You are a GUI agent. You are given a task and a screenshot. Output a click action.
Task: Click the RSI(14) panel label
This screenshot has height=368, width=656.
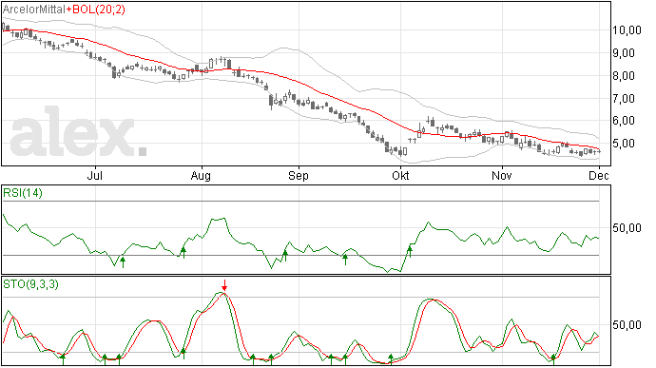(23, 193)
